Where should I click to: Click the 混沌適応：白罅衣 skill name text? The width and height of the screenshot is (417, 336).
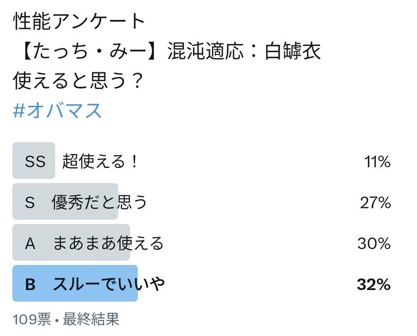[x=244, y=50]
